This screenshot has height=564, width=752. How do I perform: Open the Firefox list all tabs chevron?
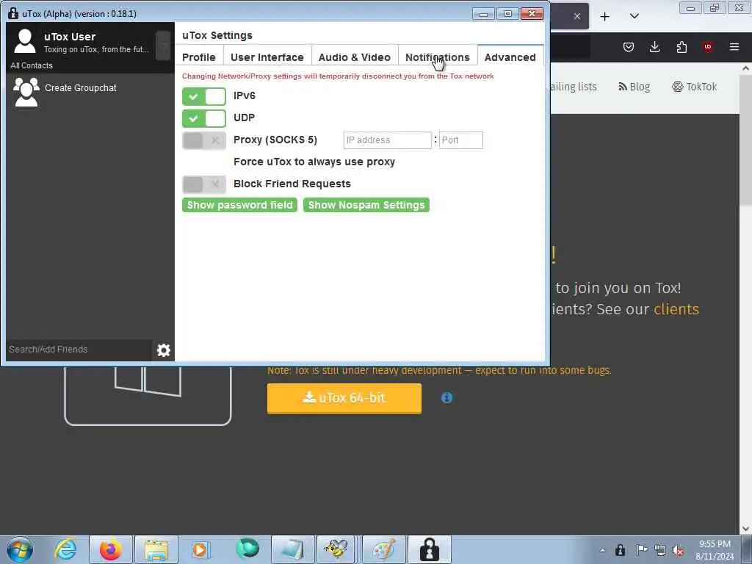634,16
